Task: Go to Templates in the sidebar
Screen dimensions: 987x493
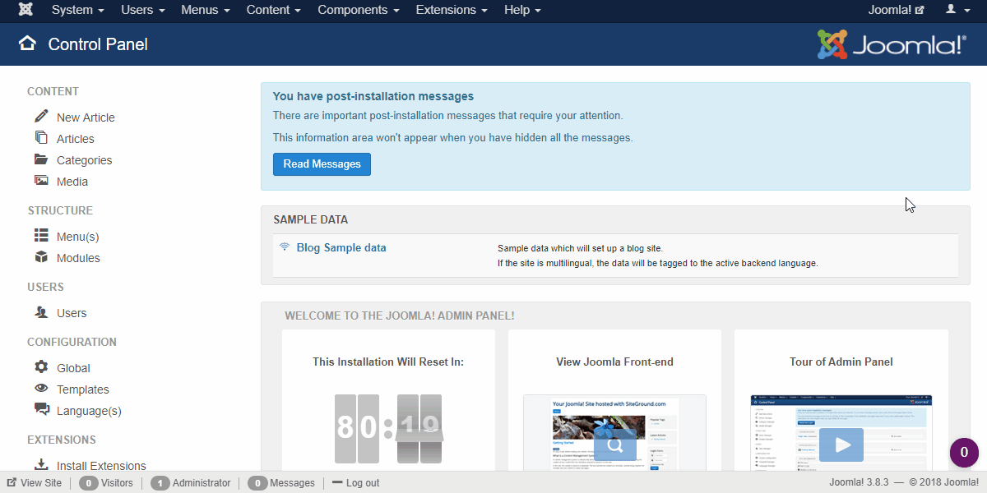Action: pyautogui.click(x=83, y=389)
